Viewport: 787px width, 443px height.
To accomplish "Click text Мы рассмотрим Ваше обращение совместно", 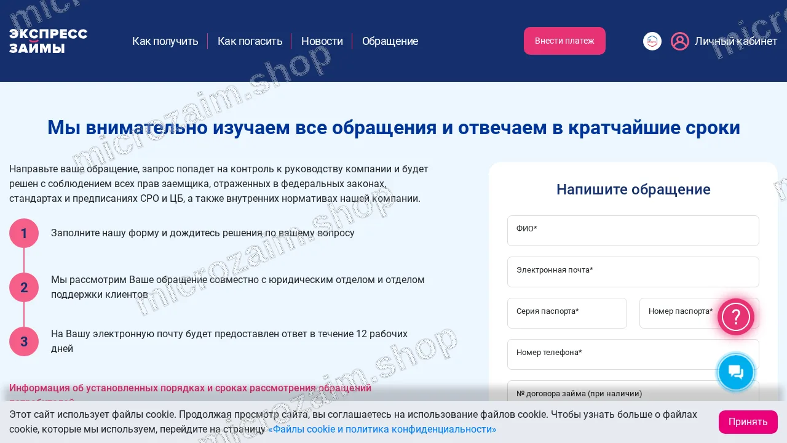I will (238, 287).
